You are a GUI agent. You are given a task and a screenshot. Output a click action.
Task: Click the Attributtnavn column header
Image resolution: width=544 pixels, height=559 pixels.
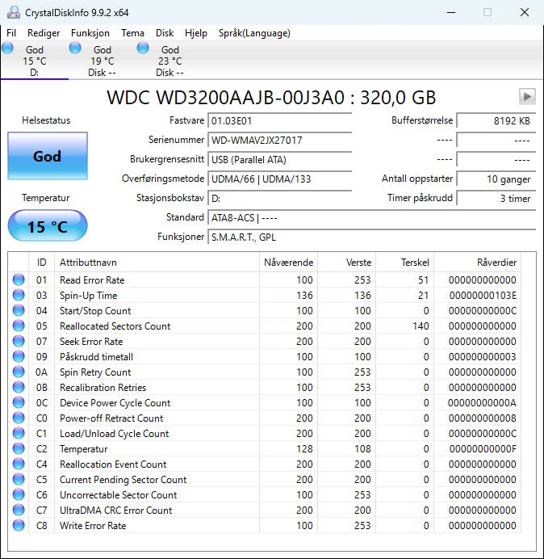(157, 263)
